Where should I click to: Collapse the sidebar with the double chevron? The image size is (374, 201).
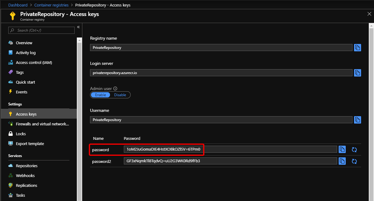click(78, 27)
